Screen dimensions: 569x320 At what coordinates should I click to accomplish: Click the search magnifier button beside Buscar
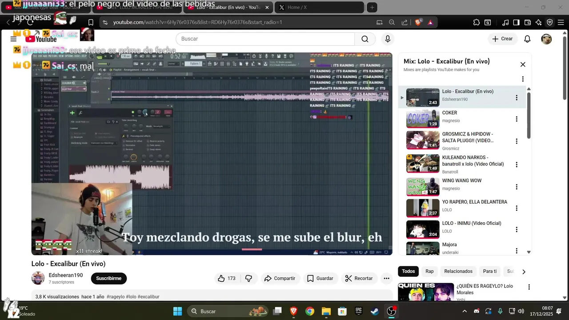point(365,39)
